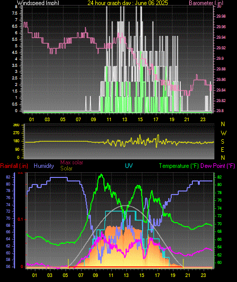The width and height of the screenshot is (237, 282).
Task: Click the 29.88 barometer axis value
Action: 221,69
